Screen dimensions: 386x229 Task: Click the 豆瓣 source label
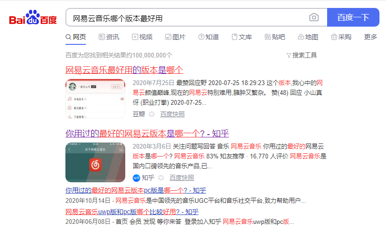click(139, 114)
